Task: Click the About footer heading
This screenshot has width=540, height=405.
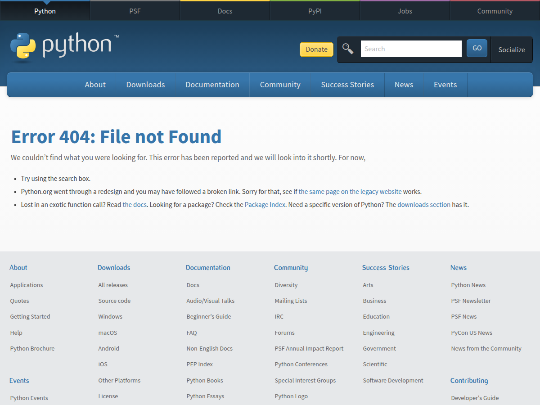Action: tap(18, 267)
